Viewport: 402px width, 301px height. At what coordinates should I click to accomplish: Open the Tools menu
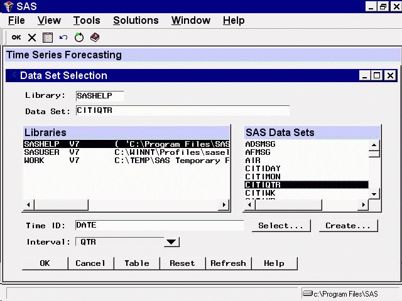[x=87, y=21]
